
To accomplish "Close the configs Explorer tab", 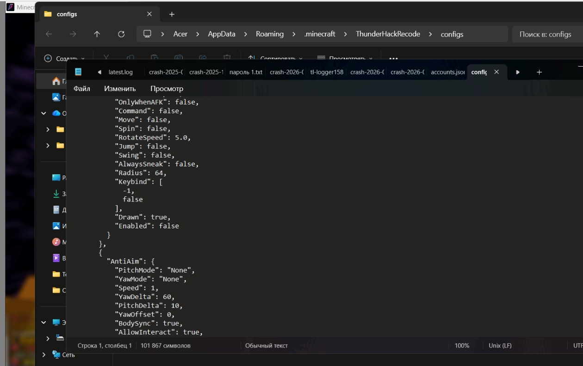I will pyautogui.click(x=149, y=14).
